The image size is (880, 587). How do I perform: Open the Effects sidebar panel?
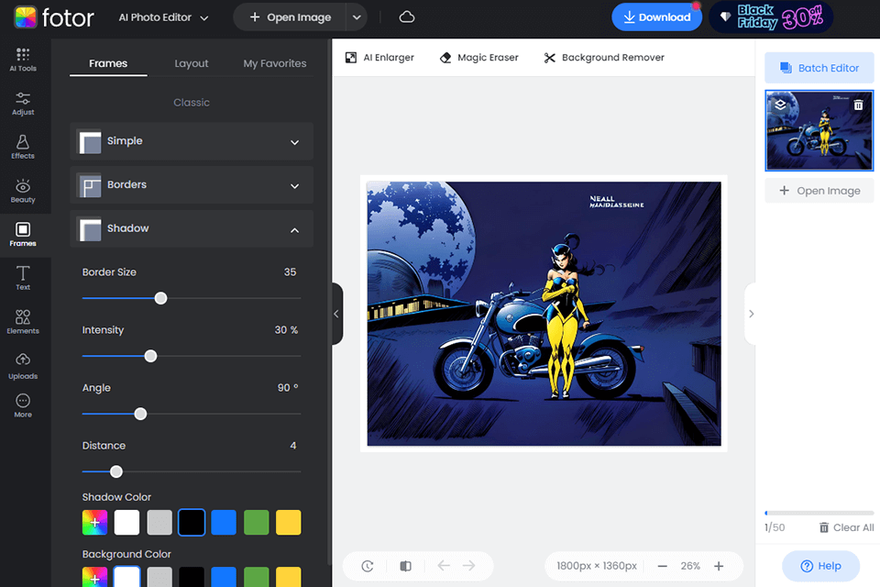tap(22, 147)
